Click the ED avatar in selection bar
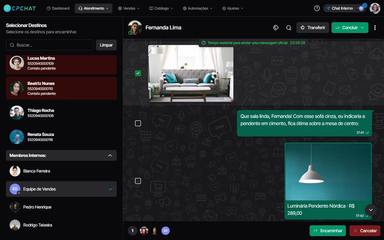The image size is (384, 240). click(166, 231)
